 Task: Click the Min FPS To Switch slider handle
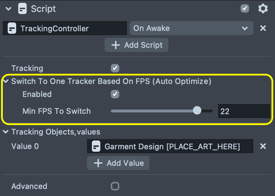click(197, 111)
